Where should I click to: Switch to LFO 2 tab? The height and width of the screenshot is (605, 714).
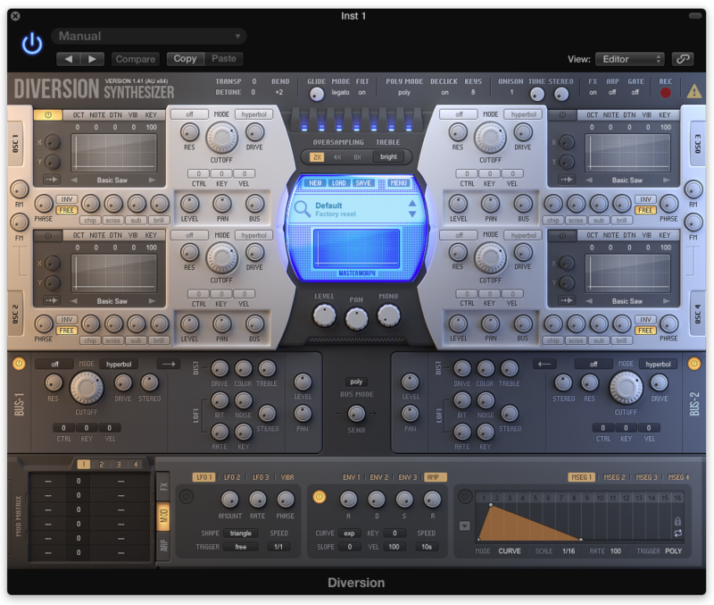pos(232,477)
